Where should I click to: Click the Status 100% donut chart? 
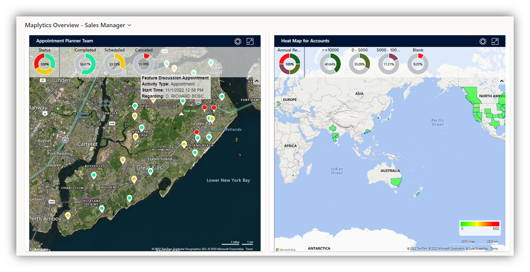(x=44, y=64)
